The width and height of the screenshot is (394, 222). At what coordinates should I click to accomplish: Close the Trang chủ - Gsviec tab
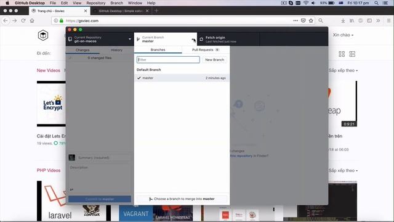point(86,11)
